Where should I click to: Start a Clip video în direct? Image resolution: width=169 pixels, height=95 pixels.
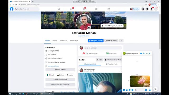pyautogui.click(x=90, y=53)
